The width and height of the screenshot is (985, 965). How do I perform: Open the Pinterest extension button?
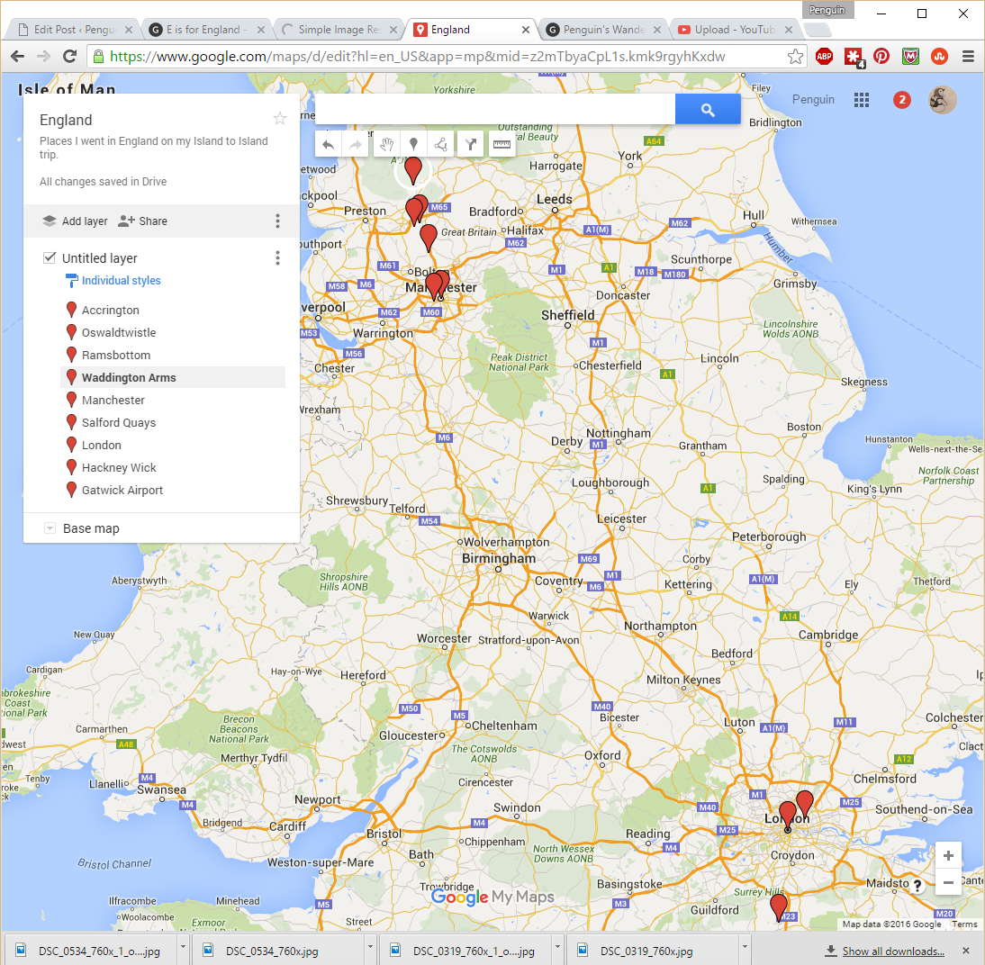[x=881, y=57]
